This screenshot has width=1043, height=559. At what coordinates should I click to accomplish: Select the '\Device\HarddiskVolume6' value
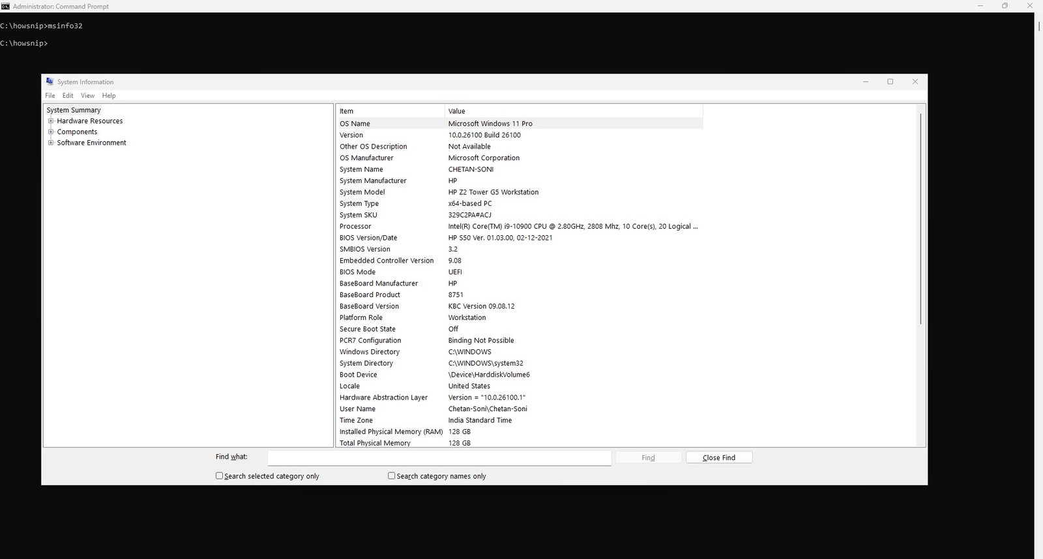pyautogui.click(x=489, y=375)
